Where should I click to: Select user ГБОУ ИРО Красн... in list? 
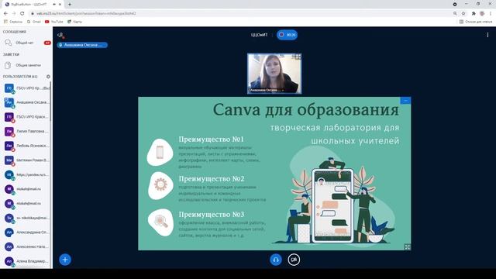tap(26, 117)
